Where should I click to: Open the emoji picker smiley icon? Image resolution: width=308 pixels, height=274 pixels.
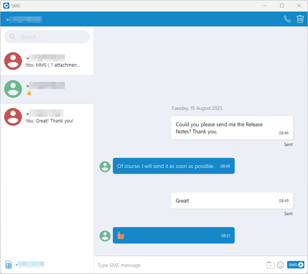[280, 265]
